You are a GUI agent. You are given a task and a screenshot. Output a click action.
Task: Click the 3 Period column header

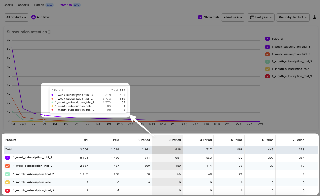coord(175,140)
